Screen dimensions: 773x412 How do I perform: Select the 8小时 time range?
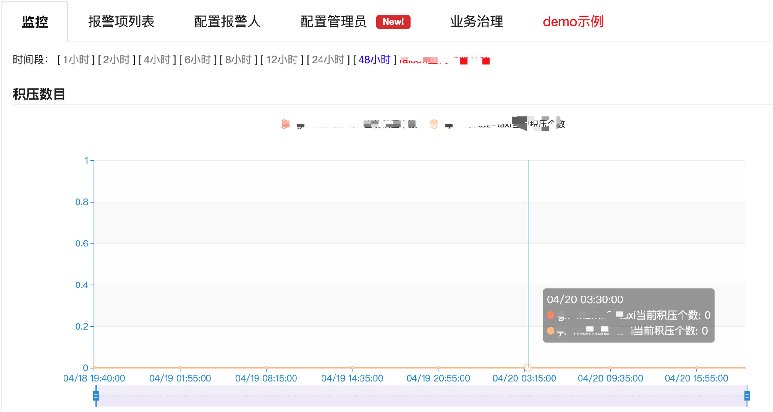(x=238, y=60)
